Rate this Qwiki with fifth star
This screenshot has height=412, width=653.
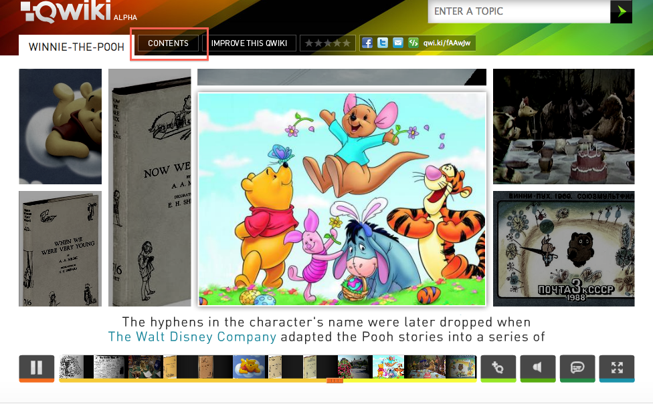[x=347, y=43]
